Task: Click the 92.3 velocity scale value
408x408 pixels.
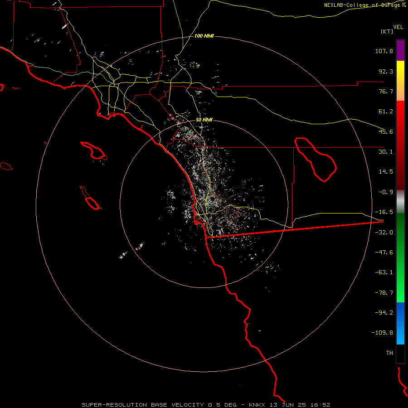Action: [386, 71]
